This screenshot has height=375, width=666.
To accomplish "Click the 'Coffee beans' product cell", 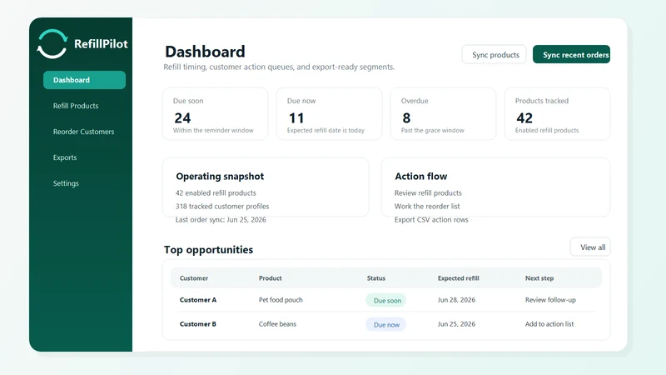I will (277, 324).
